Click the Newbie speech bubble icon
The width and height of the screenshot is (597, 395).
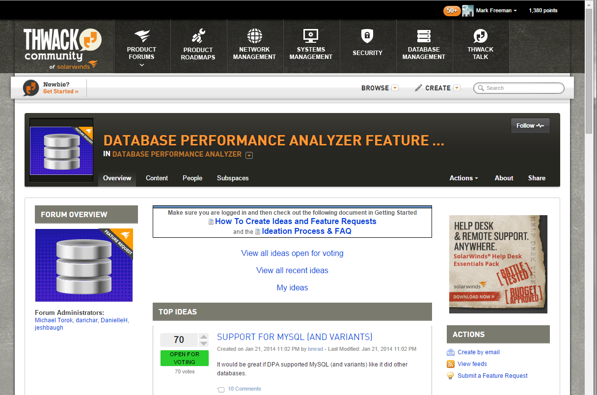click(x=30, y=88)
